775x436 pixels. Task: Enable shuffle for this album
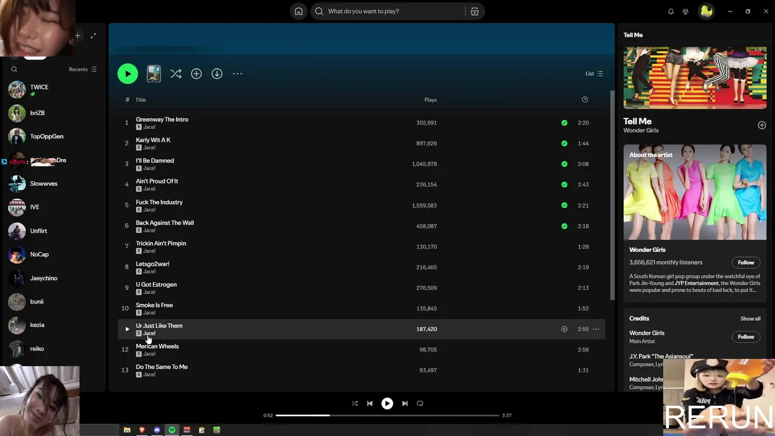click(176, 74)
